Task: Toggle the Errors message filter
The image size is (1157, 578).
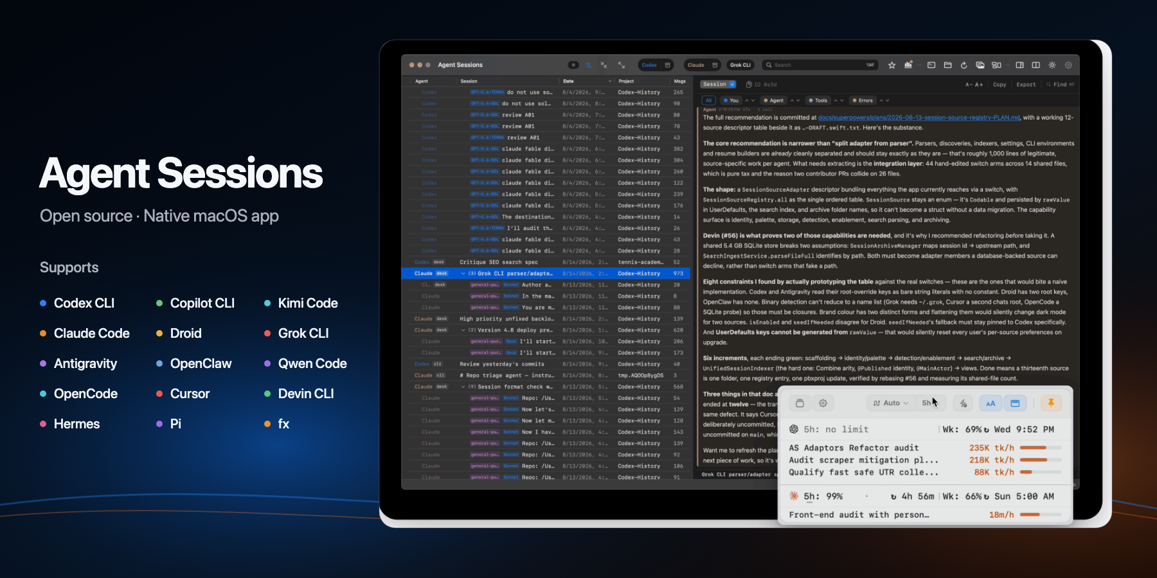Action: (862, 100)
